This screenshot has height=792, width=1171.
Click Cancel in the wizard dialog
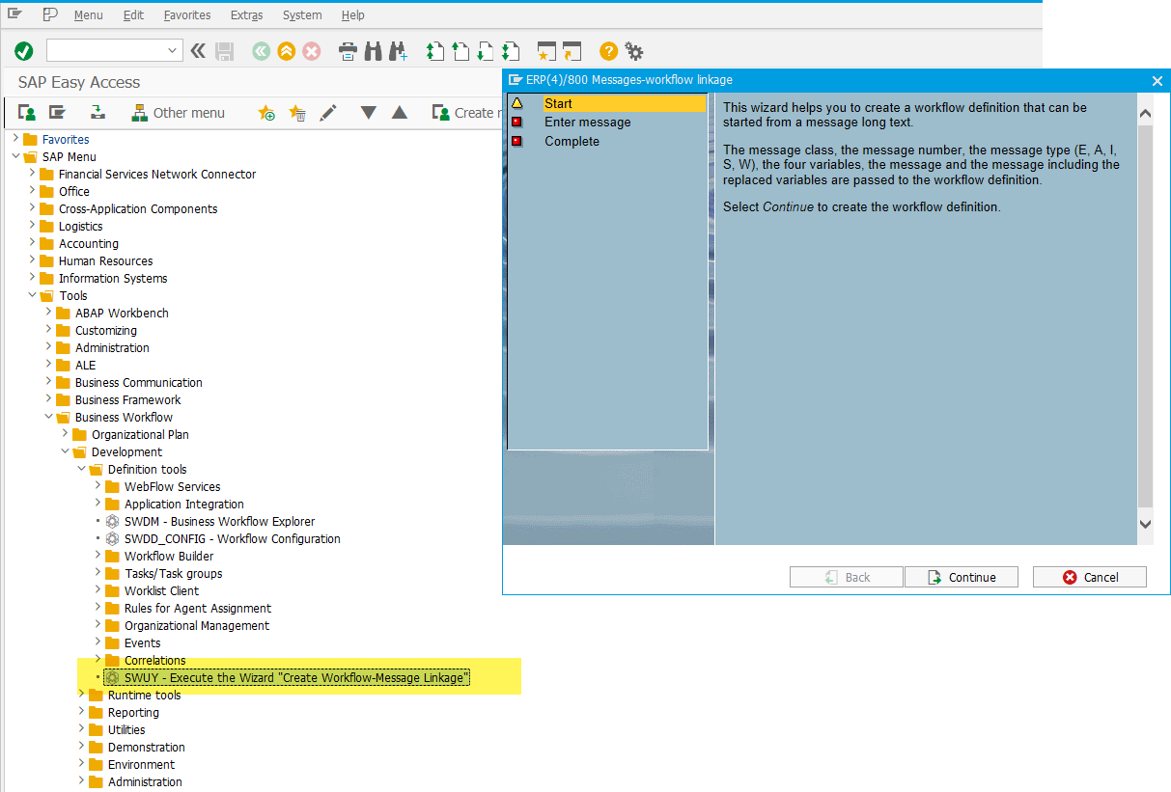(x=1090, y=577)
